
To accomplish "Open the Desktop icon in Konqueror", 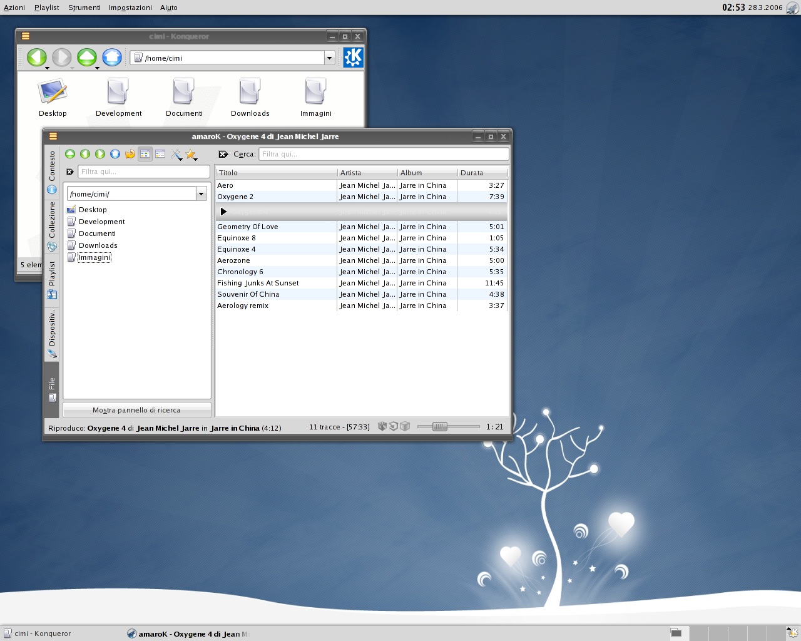I will point(53,98).
